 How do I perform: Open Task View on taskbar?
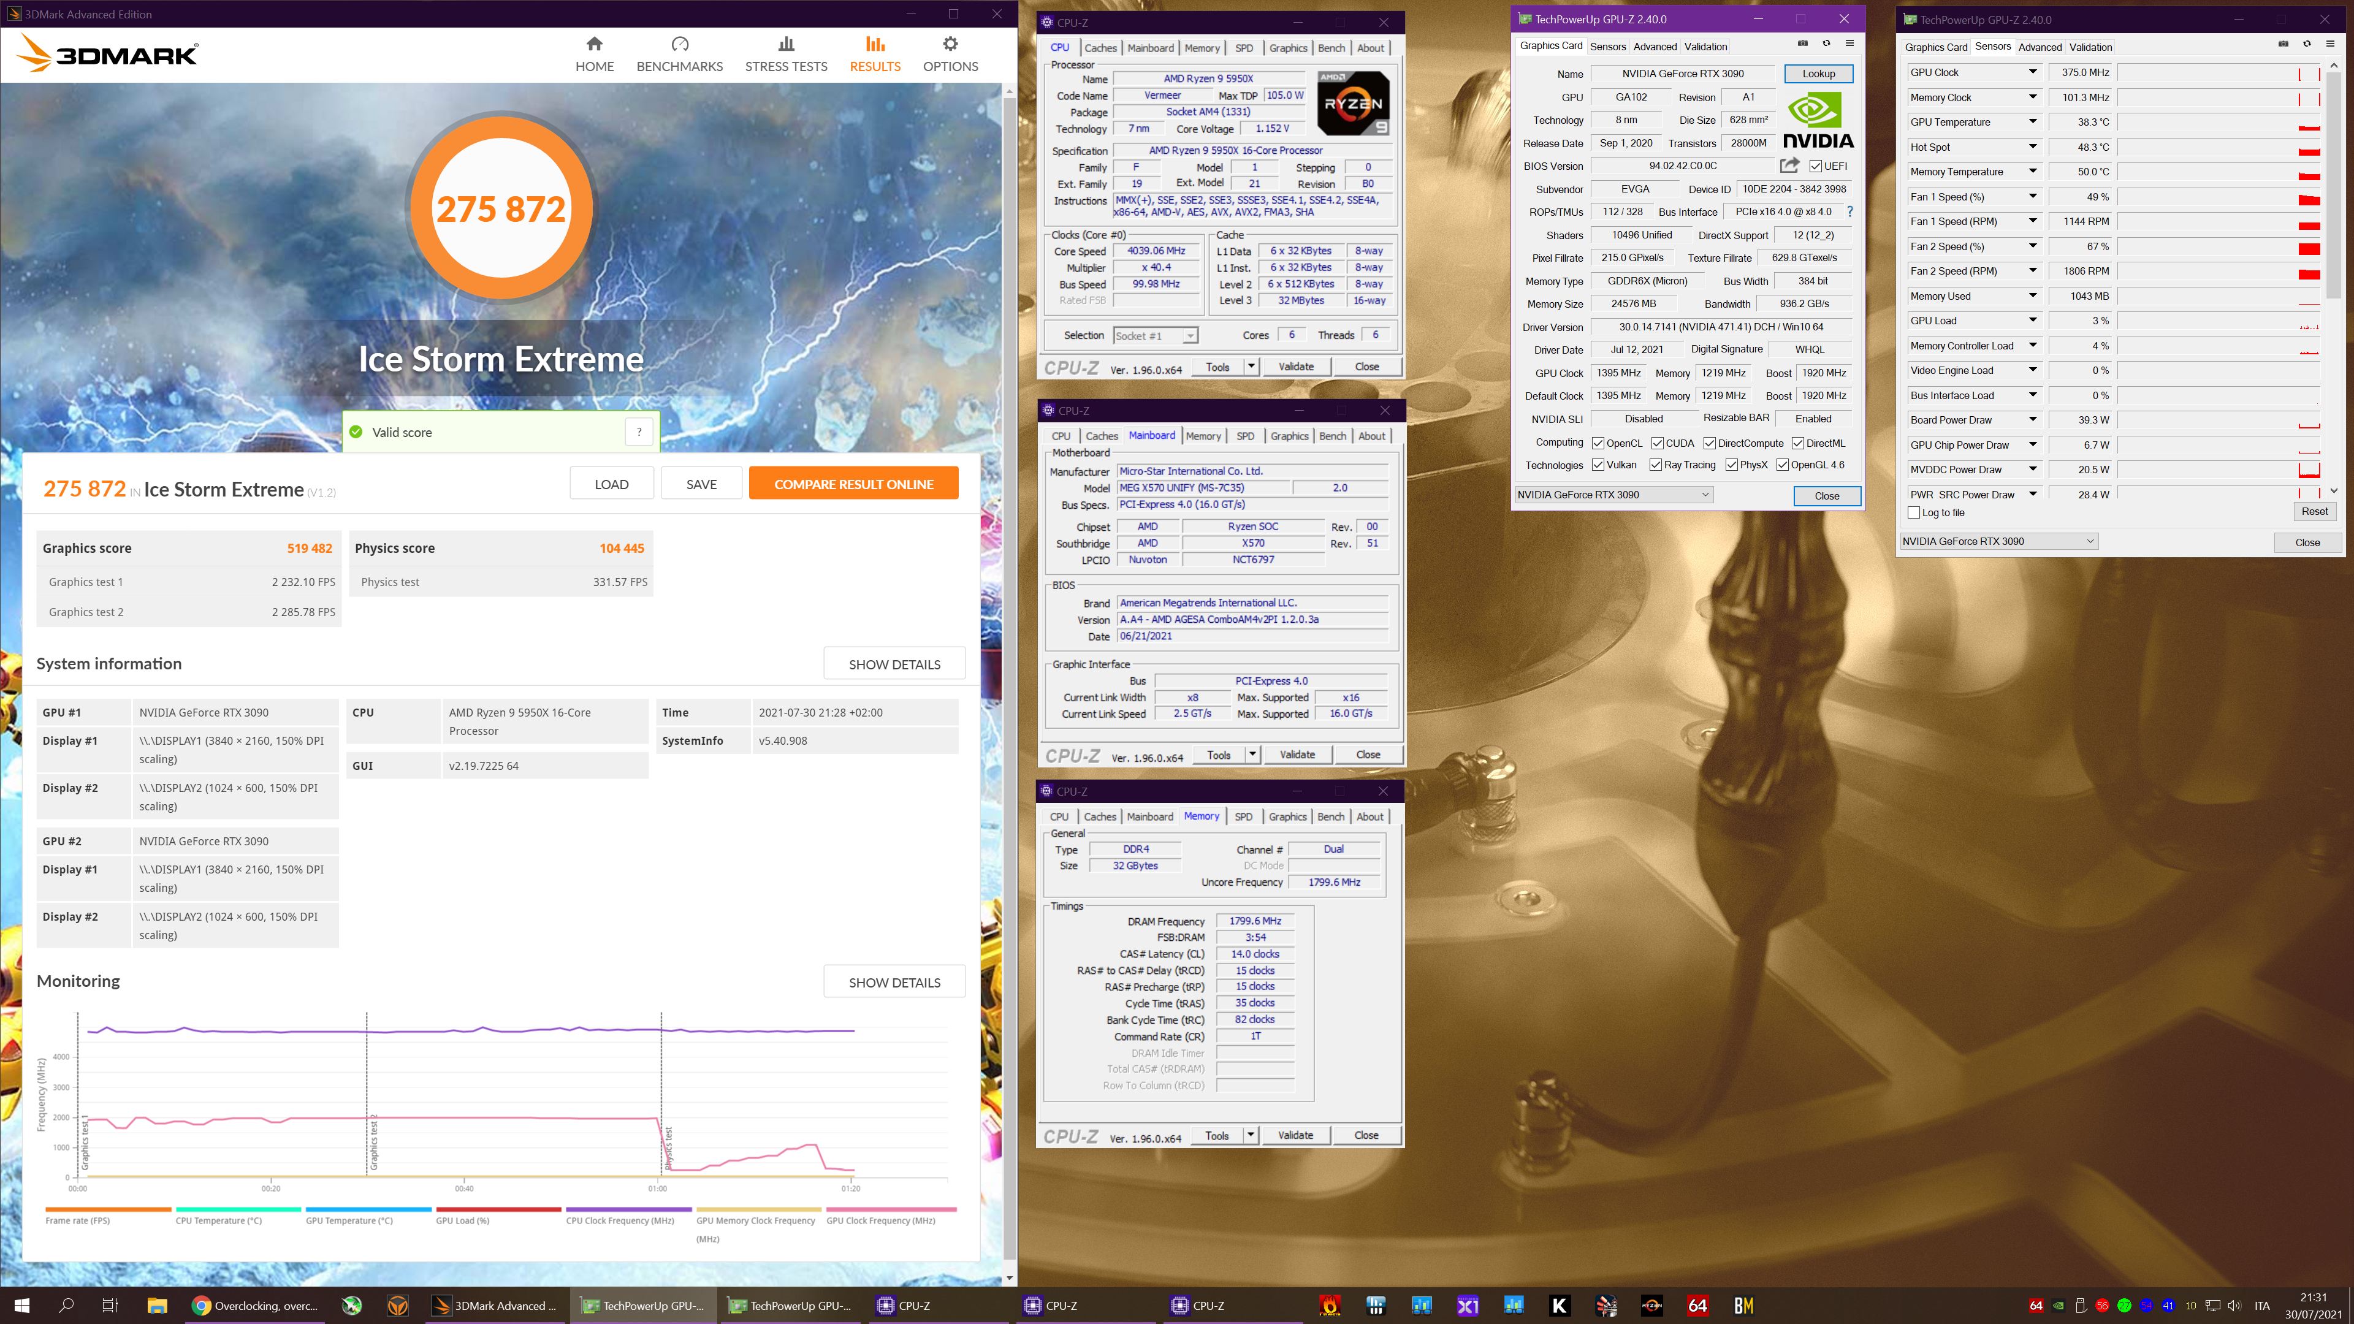pyautogui.click(x=110, y=1306)
